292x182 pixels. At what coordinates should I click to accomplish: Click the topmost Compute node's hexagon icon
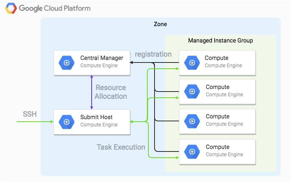[x=192, y=63]
